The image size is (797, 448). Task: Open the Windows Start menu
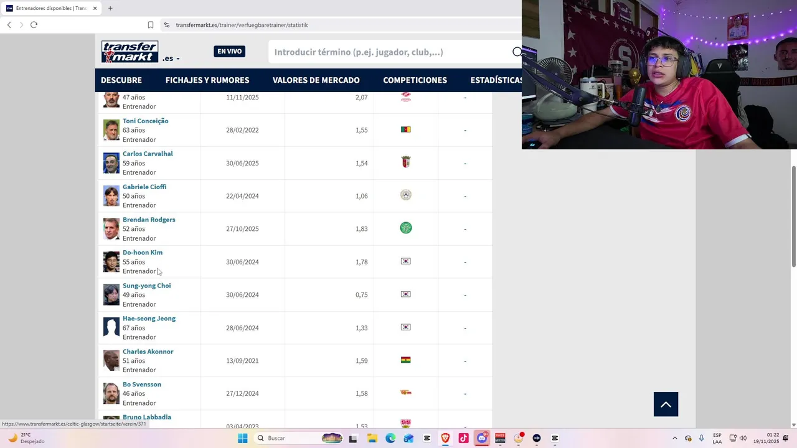tap(242, 438)
